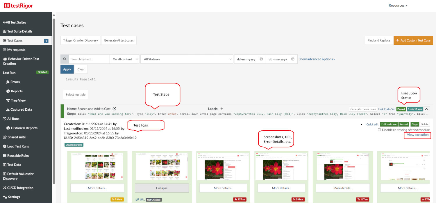Open Captured Data in sidebar
436x203 pixels.
click(x=21, y=109)
